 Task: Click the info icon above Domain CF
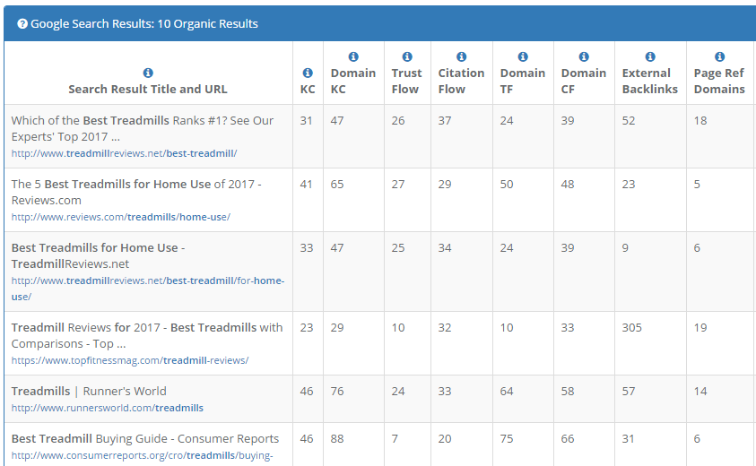coord(584,56)
